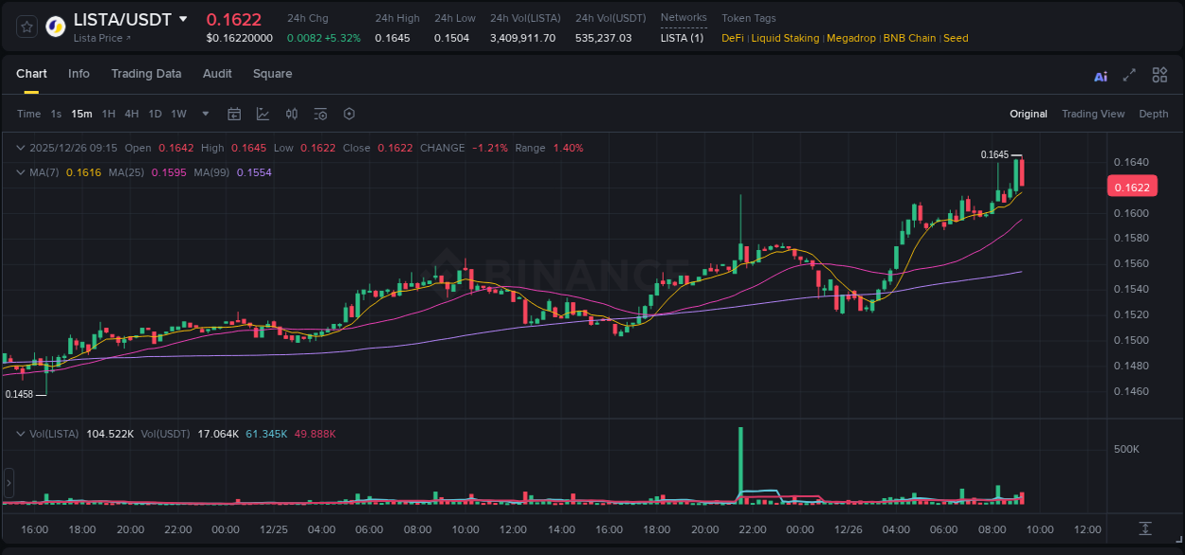Image resolution: width=1185 pixels, height=555 pixels.
Task: Open the widgets panel icon
Action: 1159,74
